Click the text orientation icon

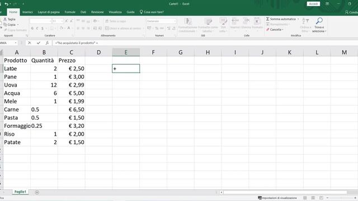95,21
